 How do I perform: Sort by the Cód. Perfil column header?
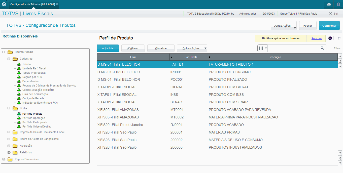coord(189,57)
